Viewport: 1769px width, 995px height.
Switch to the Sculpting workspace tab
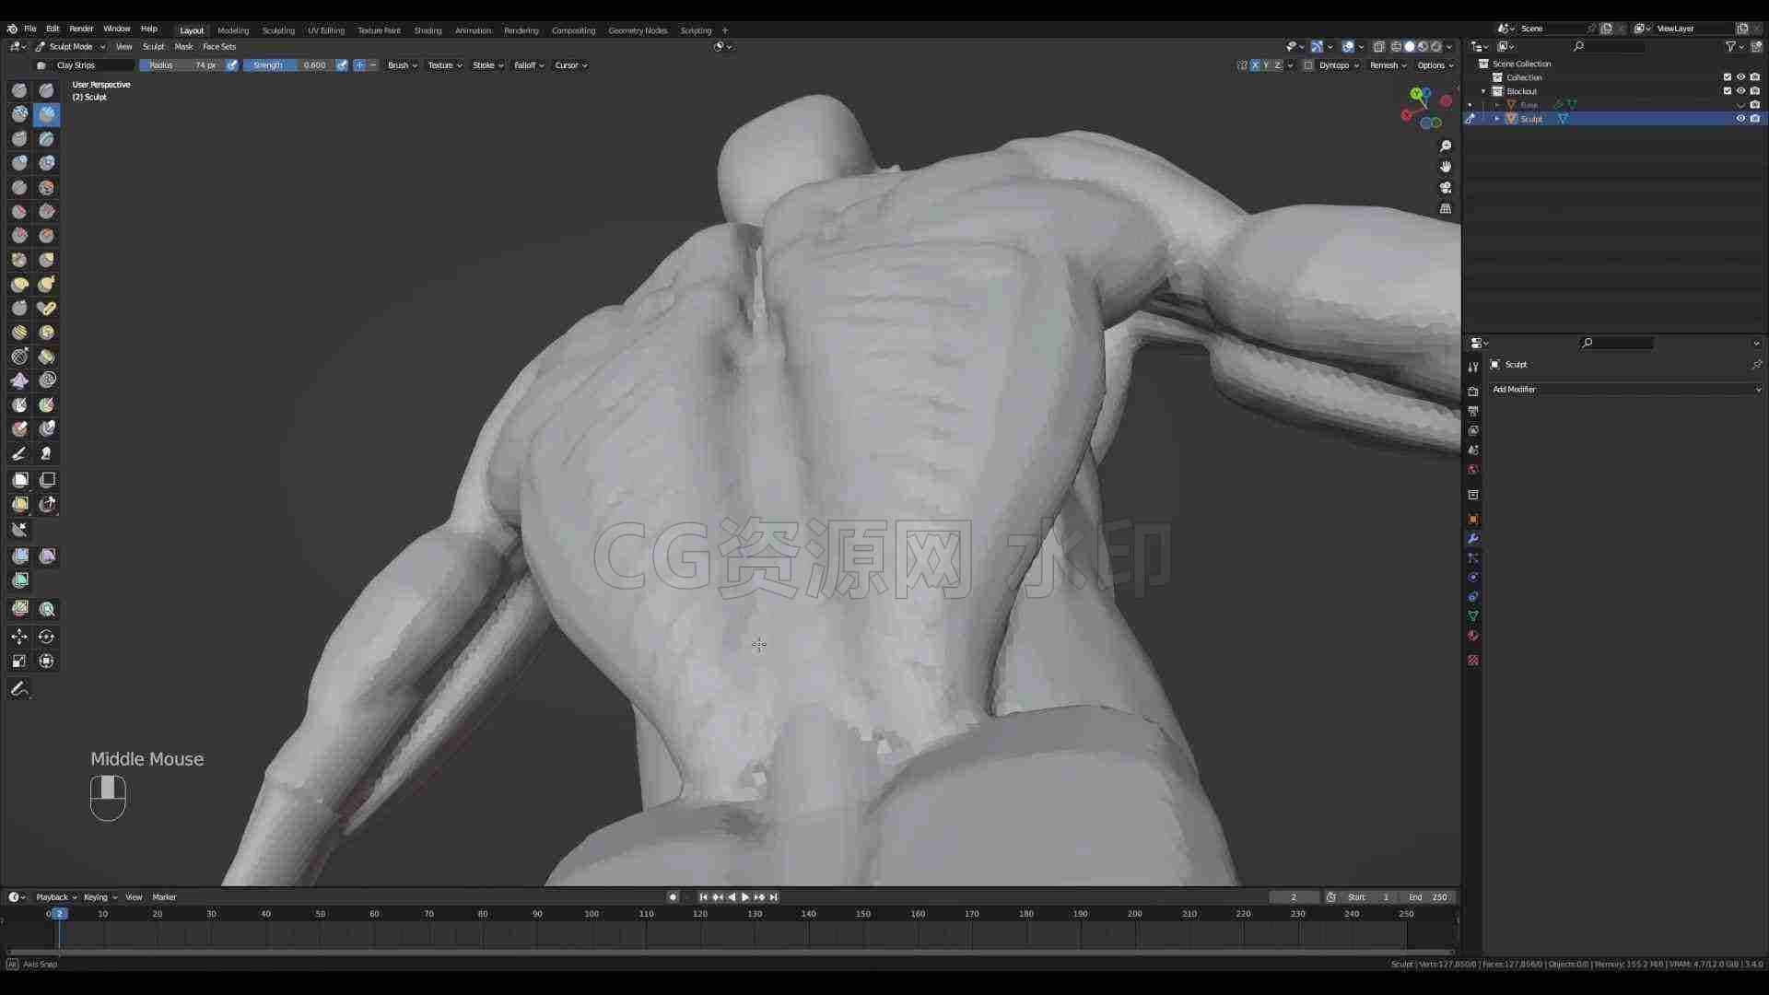click(x=278, y=30)
